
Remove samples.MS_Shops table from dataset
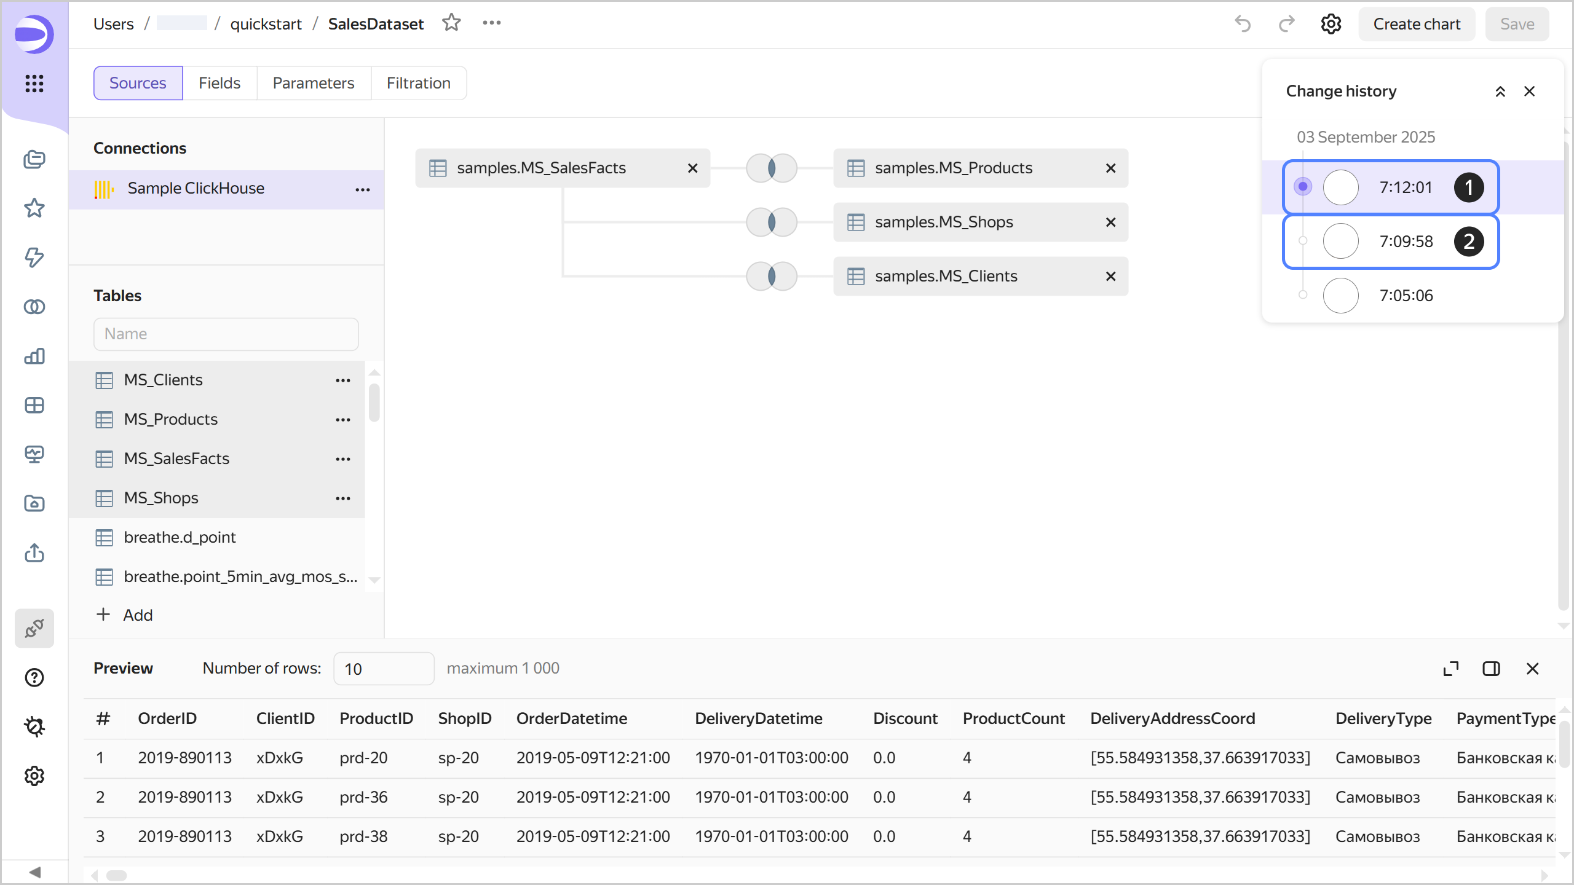1110,222
